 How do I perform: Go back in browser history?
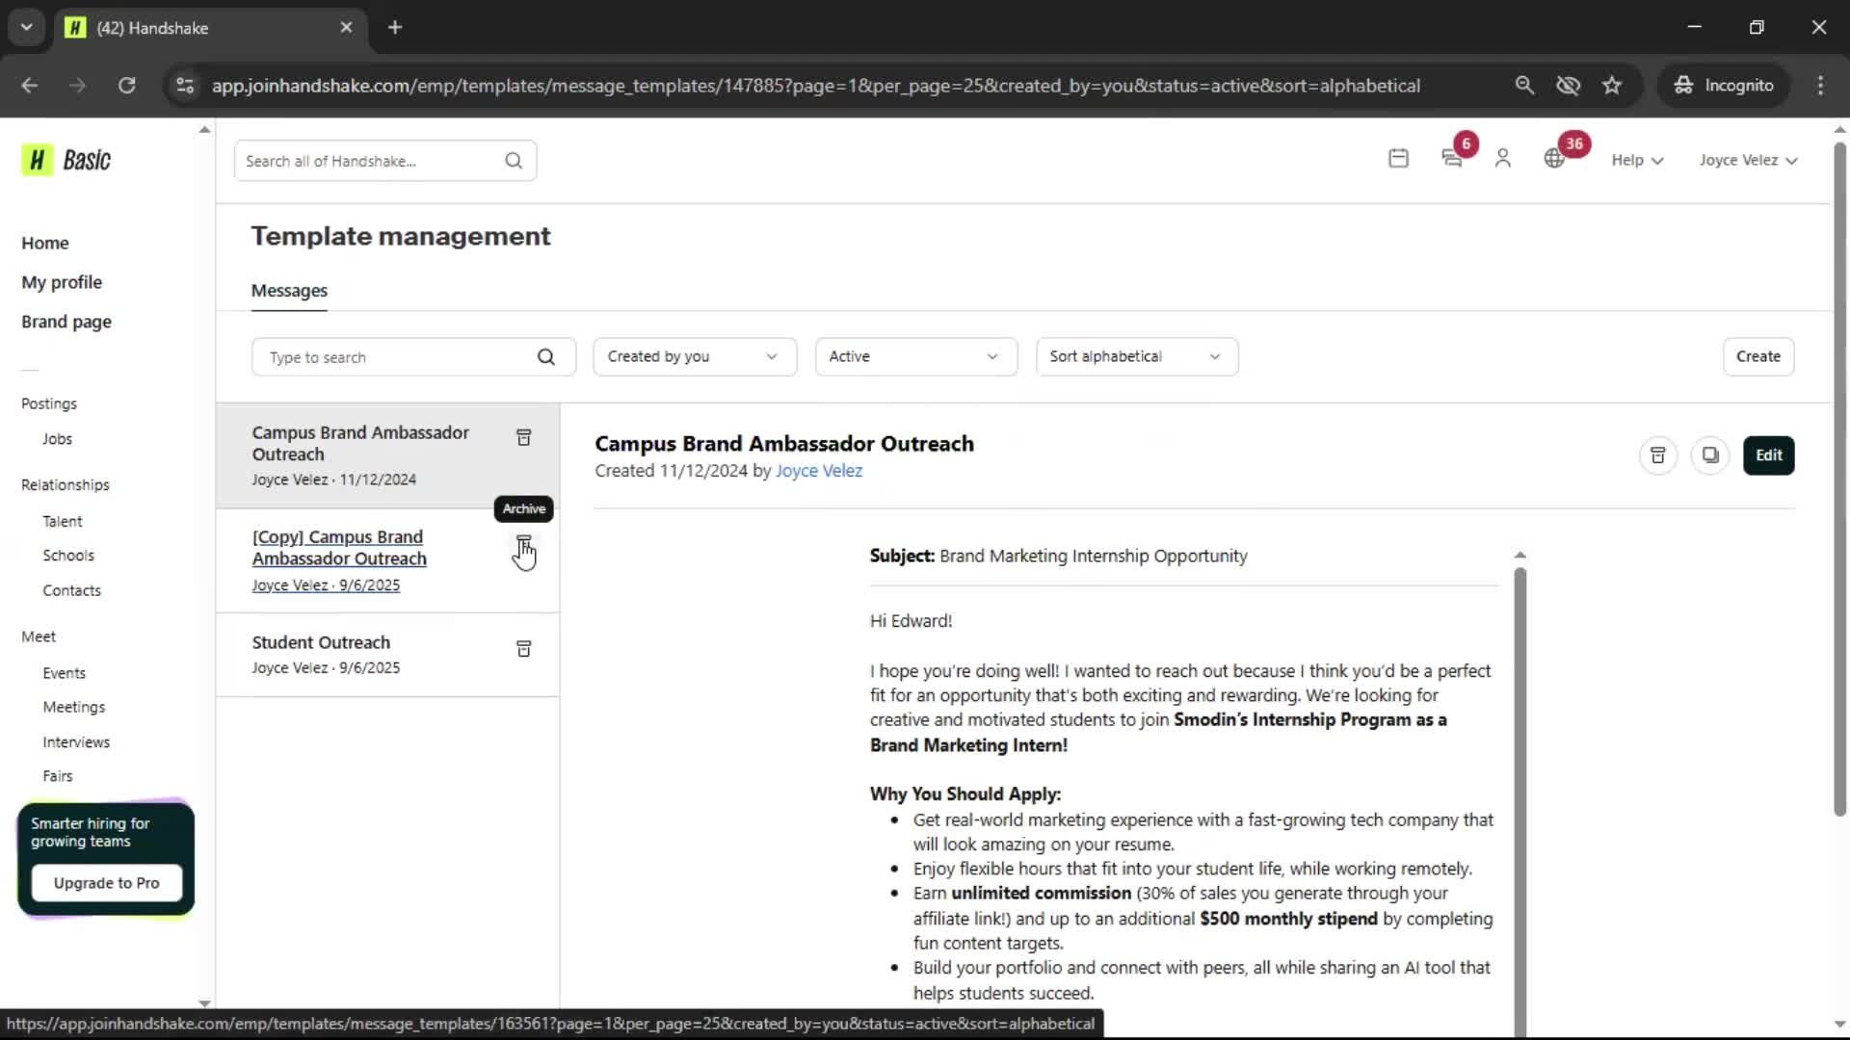[29, 86]
